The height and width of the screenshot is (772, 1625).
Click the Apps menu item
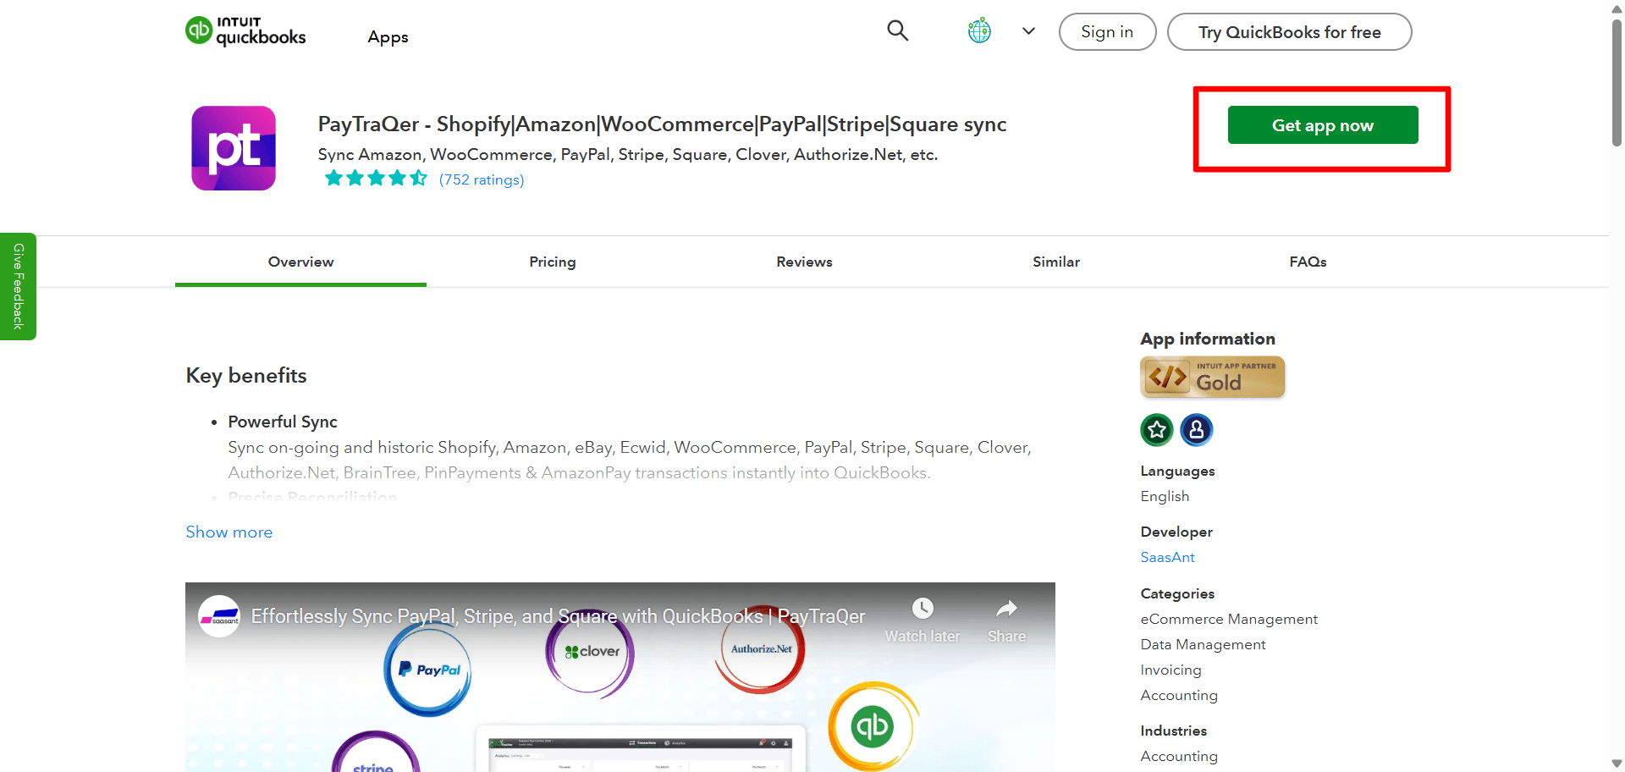388,36
